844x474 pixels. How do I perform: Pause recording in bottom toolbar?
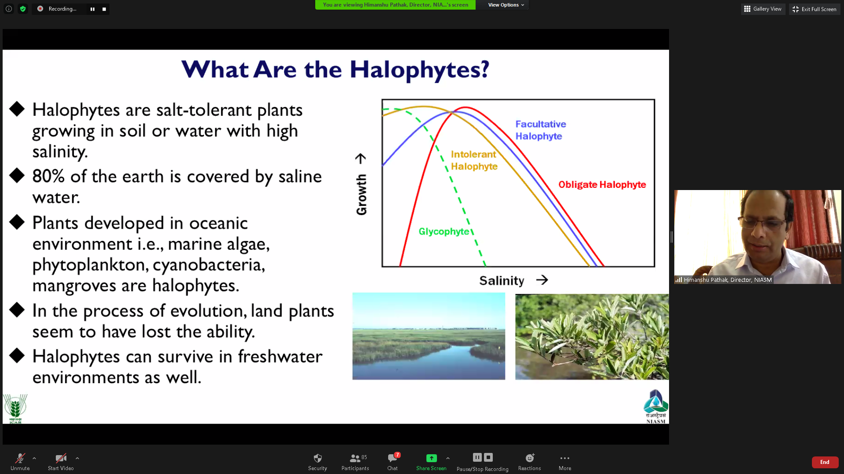[477, 457]
